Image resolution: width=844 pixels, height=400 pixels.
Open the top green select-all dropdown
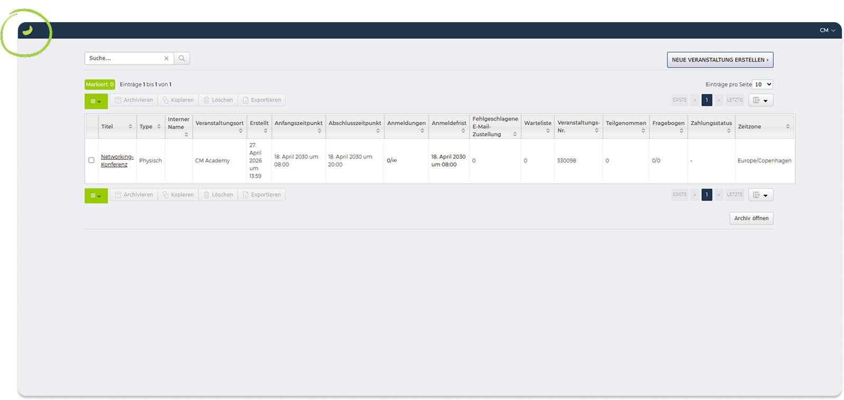tap(96, 101)
